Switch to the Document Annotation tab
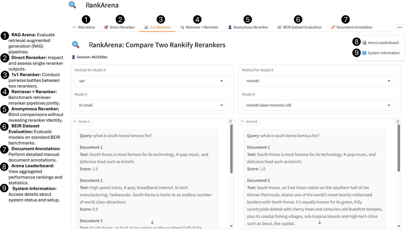415x233 pixels. tap(352, 27)
